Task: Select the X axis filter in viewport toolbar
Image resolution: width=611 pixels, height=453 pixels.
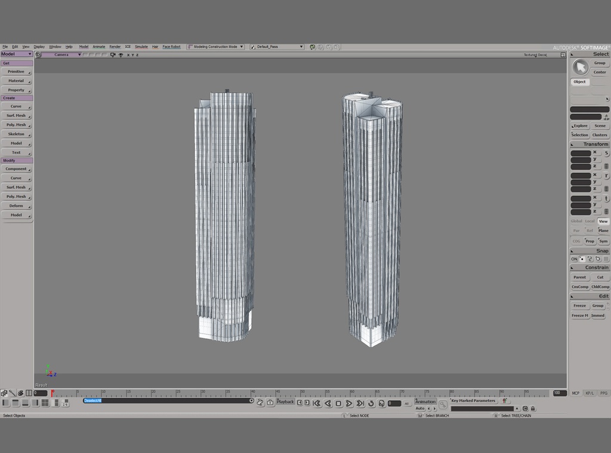Action: [x=128, y=54]
